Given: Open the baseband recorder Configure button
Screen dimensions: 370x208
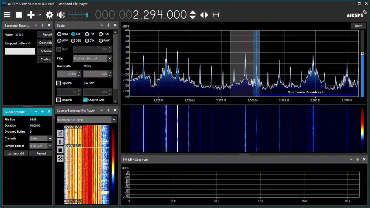Looking at the screenshot, I should 45,60.
